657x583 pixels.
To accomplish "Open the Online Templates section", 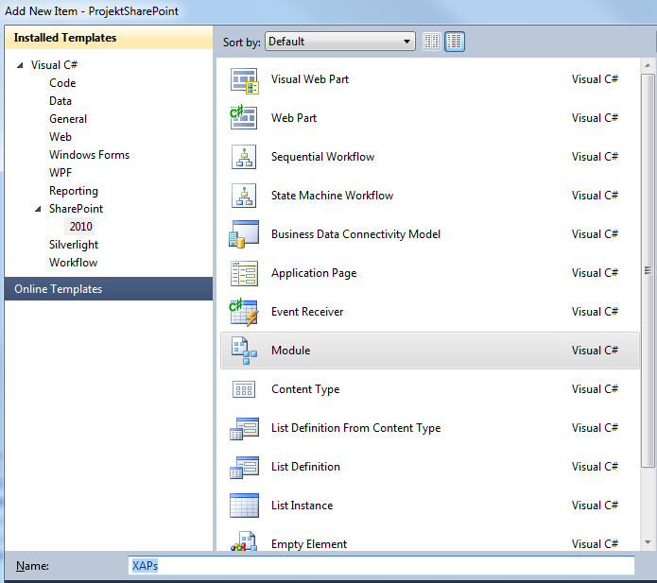I will [109, 288].
